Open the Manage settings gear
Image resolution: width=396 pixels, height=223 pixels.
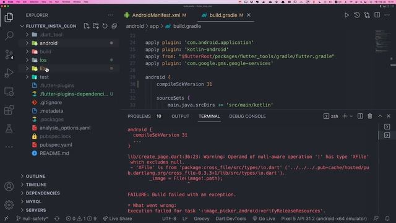tap(9, 205)
